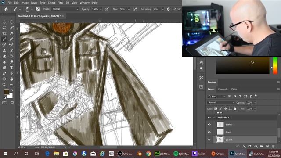This screenshot has height=158, width=281.
Task: Pick a color in the color field
Action: point(242,65)
